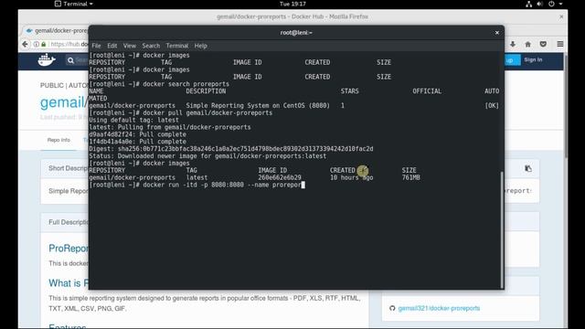Viewport: 585px width, 329px height.
Task: Click the Firefox back arrow button
Action: click(25, 44)
